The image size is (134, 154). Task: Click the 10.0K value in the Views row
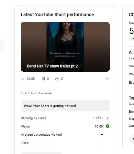pyautogui.click(x=99, y=127)
